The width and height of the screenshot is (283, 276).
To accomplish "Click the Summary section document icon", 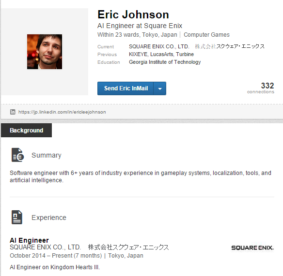I will tap(17, 155).
